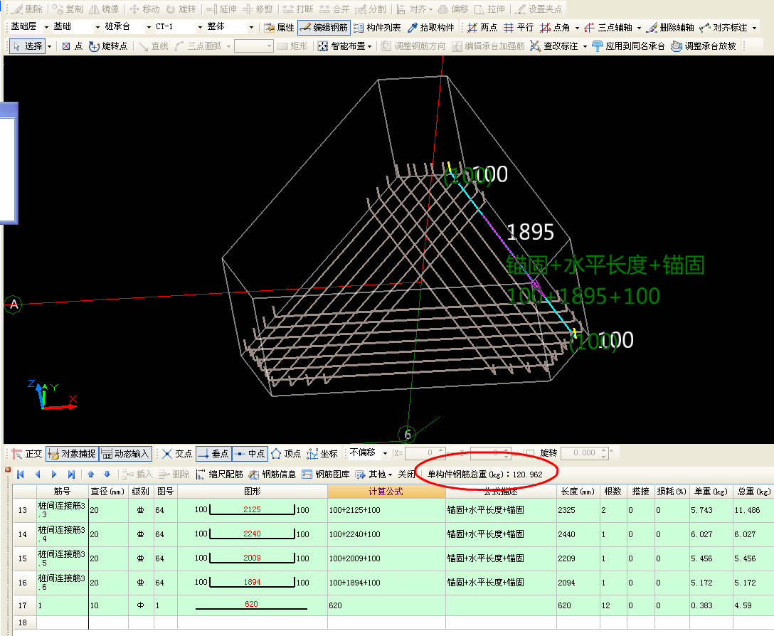Toggle 交点 intersection snap
The height and width of the screenshot is (636, 774).
[176, 453]
